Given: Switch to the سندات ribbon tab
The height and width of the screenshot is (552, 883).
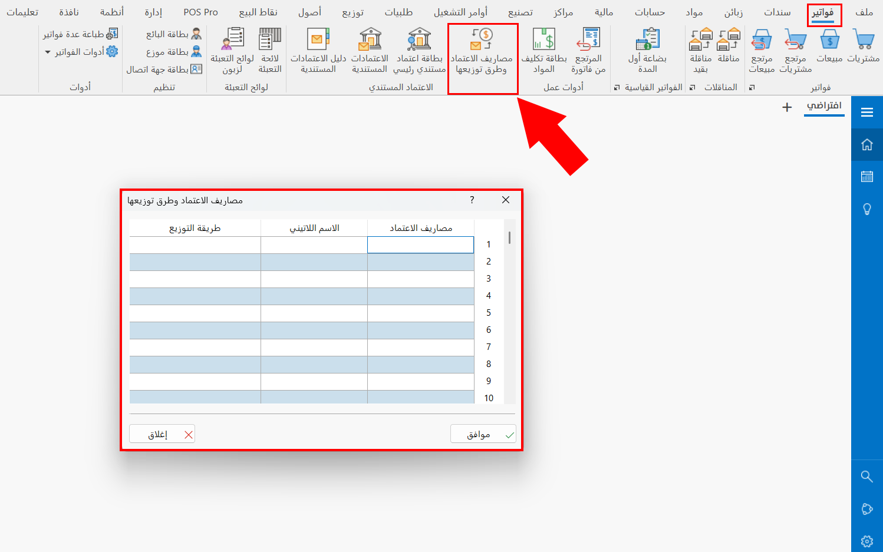Looking at the screenshot, I should pyautogui.click(x=777, y=12).
